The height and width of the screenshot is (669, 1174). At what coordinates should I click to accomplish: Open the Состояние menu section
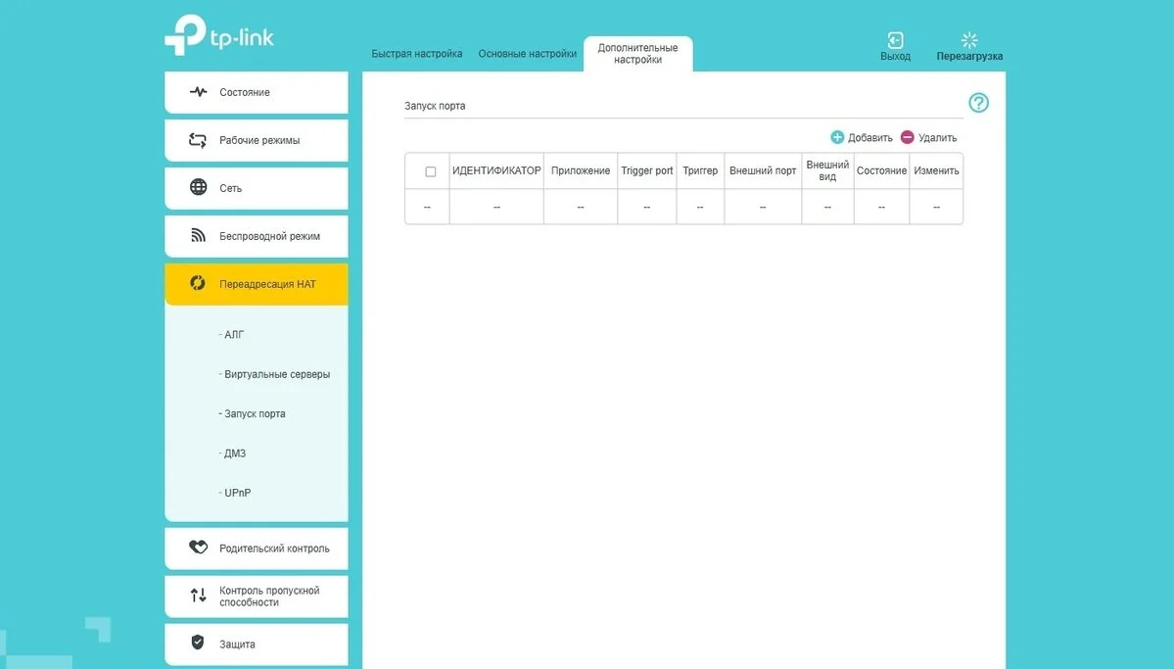pyautogui.click(x=257, y=92)
